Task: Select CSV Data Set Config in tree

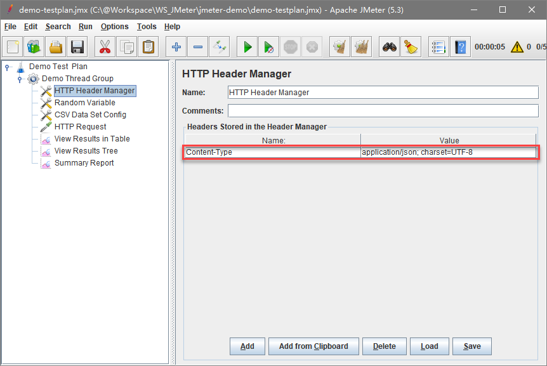Action: pyautogui.click(x=90, y=115)
